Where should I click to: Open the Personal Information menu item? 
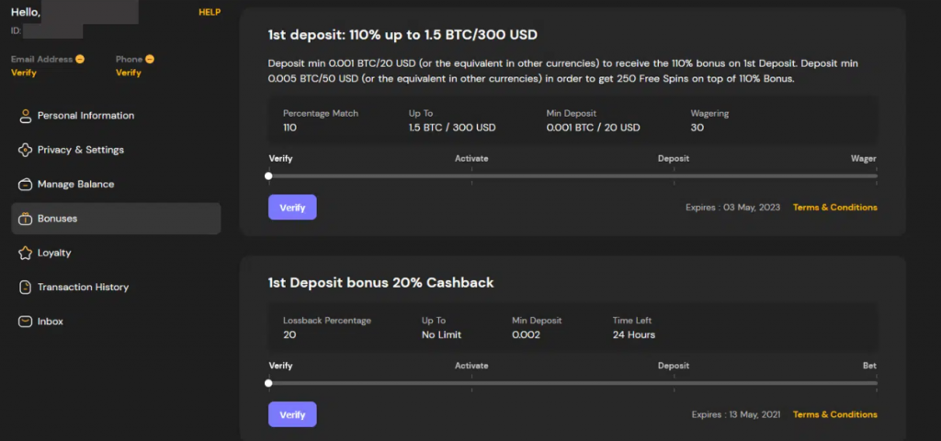[85, 116]
